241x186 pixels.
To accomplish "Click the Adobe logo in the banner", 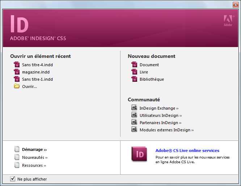I will [x=229, y=21].
